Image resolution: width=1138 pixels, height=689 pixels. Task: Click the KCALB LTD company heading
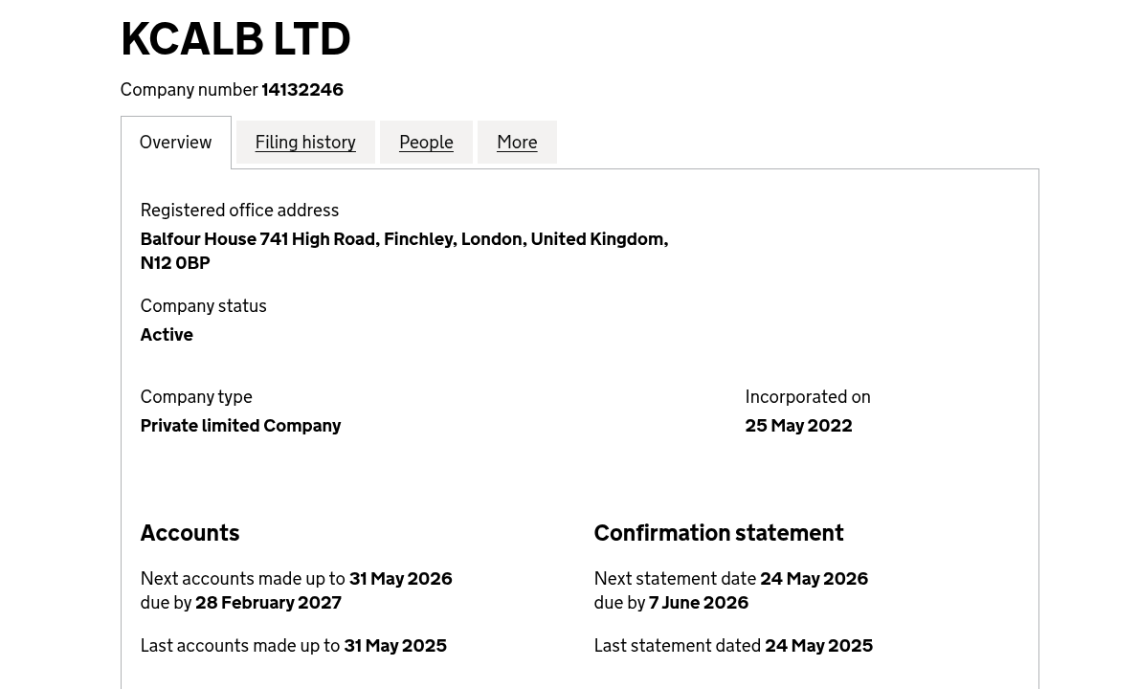click(235, 39)
